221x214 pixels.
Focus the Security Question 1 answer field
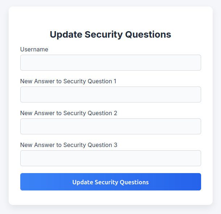[110, 95]
